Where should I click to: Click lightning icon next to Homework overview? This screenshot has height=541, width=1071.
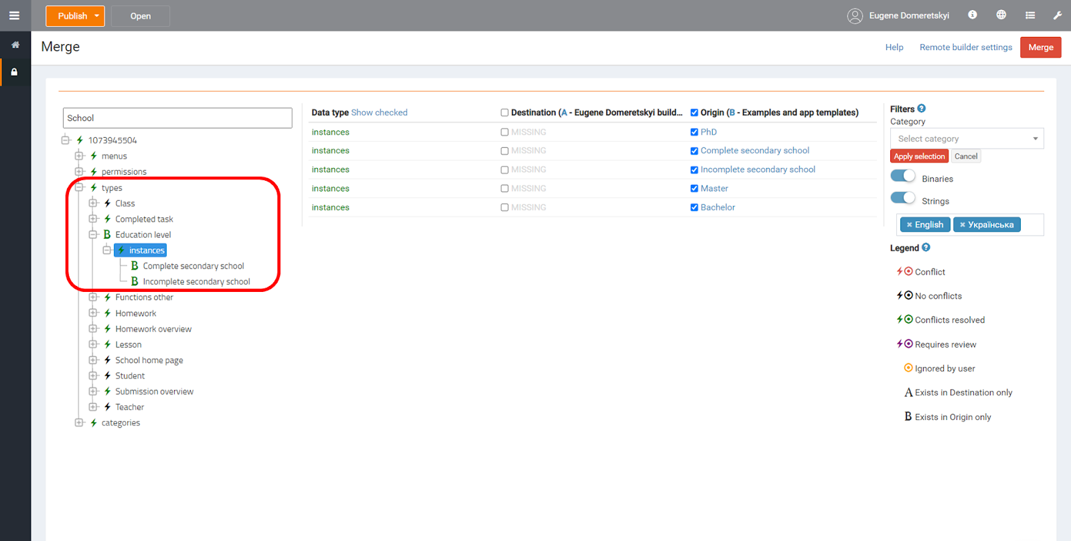click(107, 329)
